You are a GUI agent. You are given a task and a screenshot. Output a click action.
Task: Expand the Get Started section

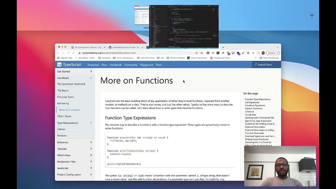(91, 71)
